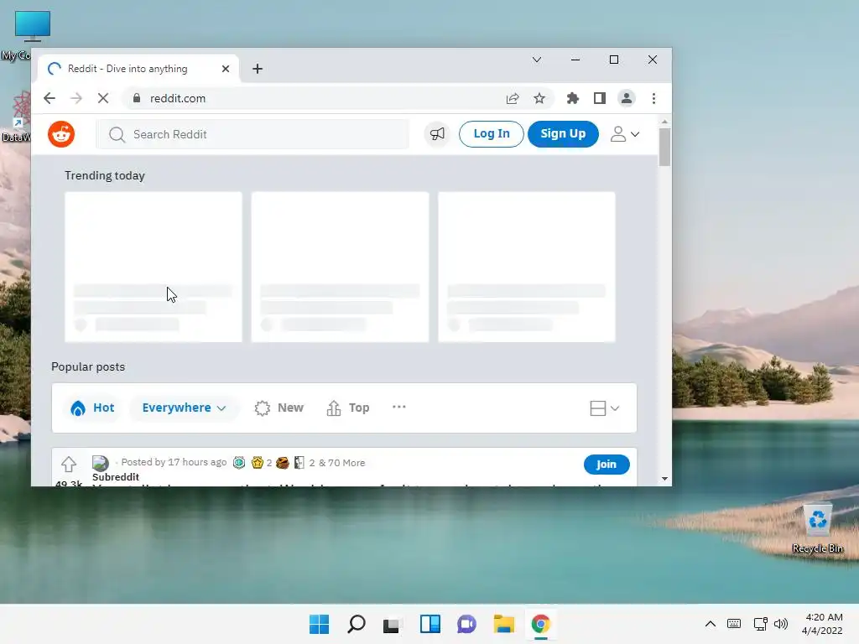Share this page icon in address bar
The height and width of the screenshot is (644, 859).
point(513,99)
